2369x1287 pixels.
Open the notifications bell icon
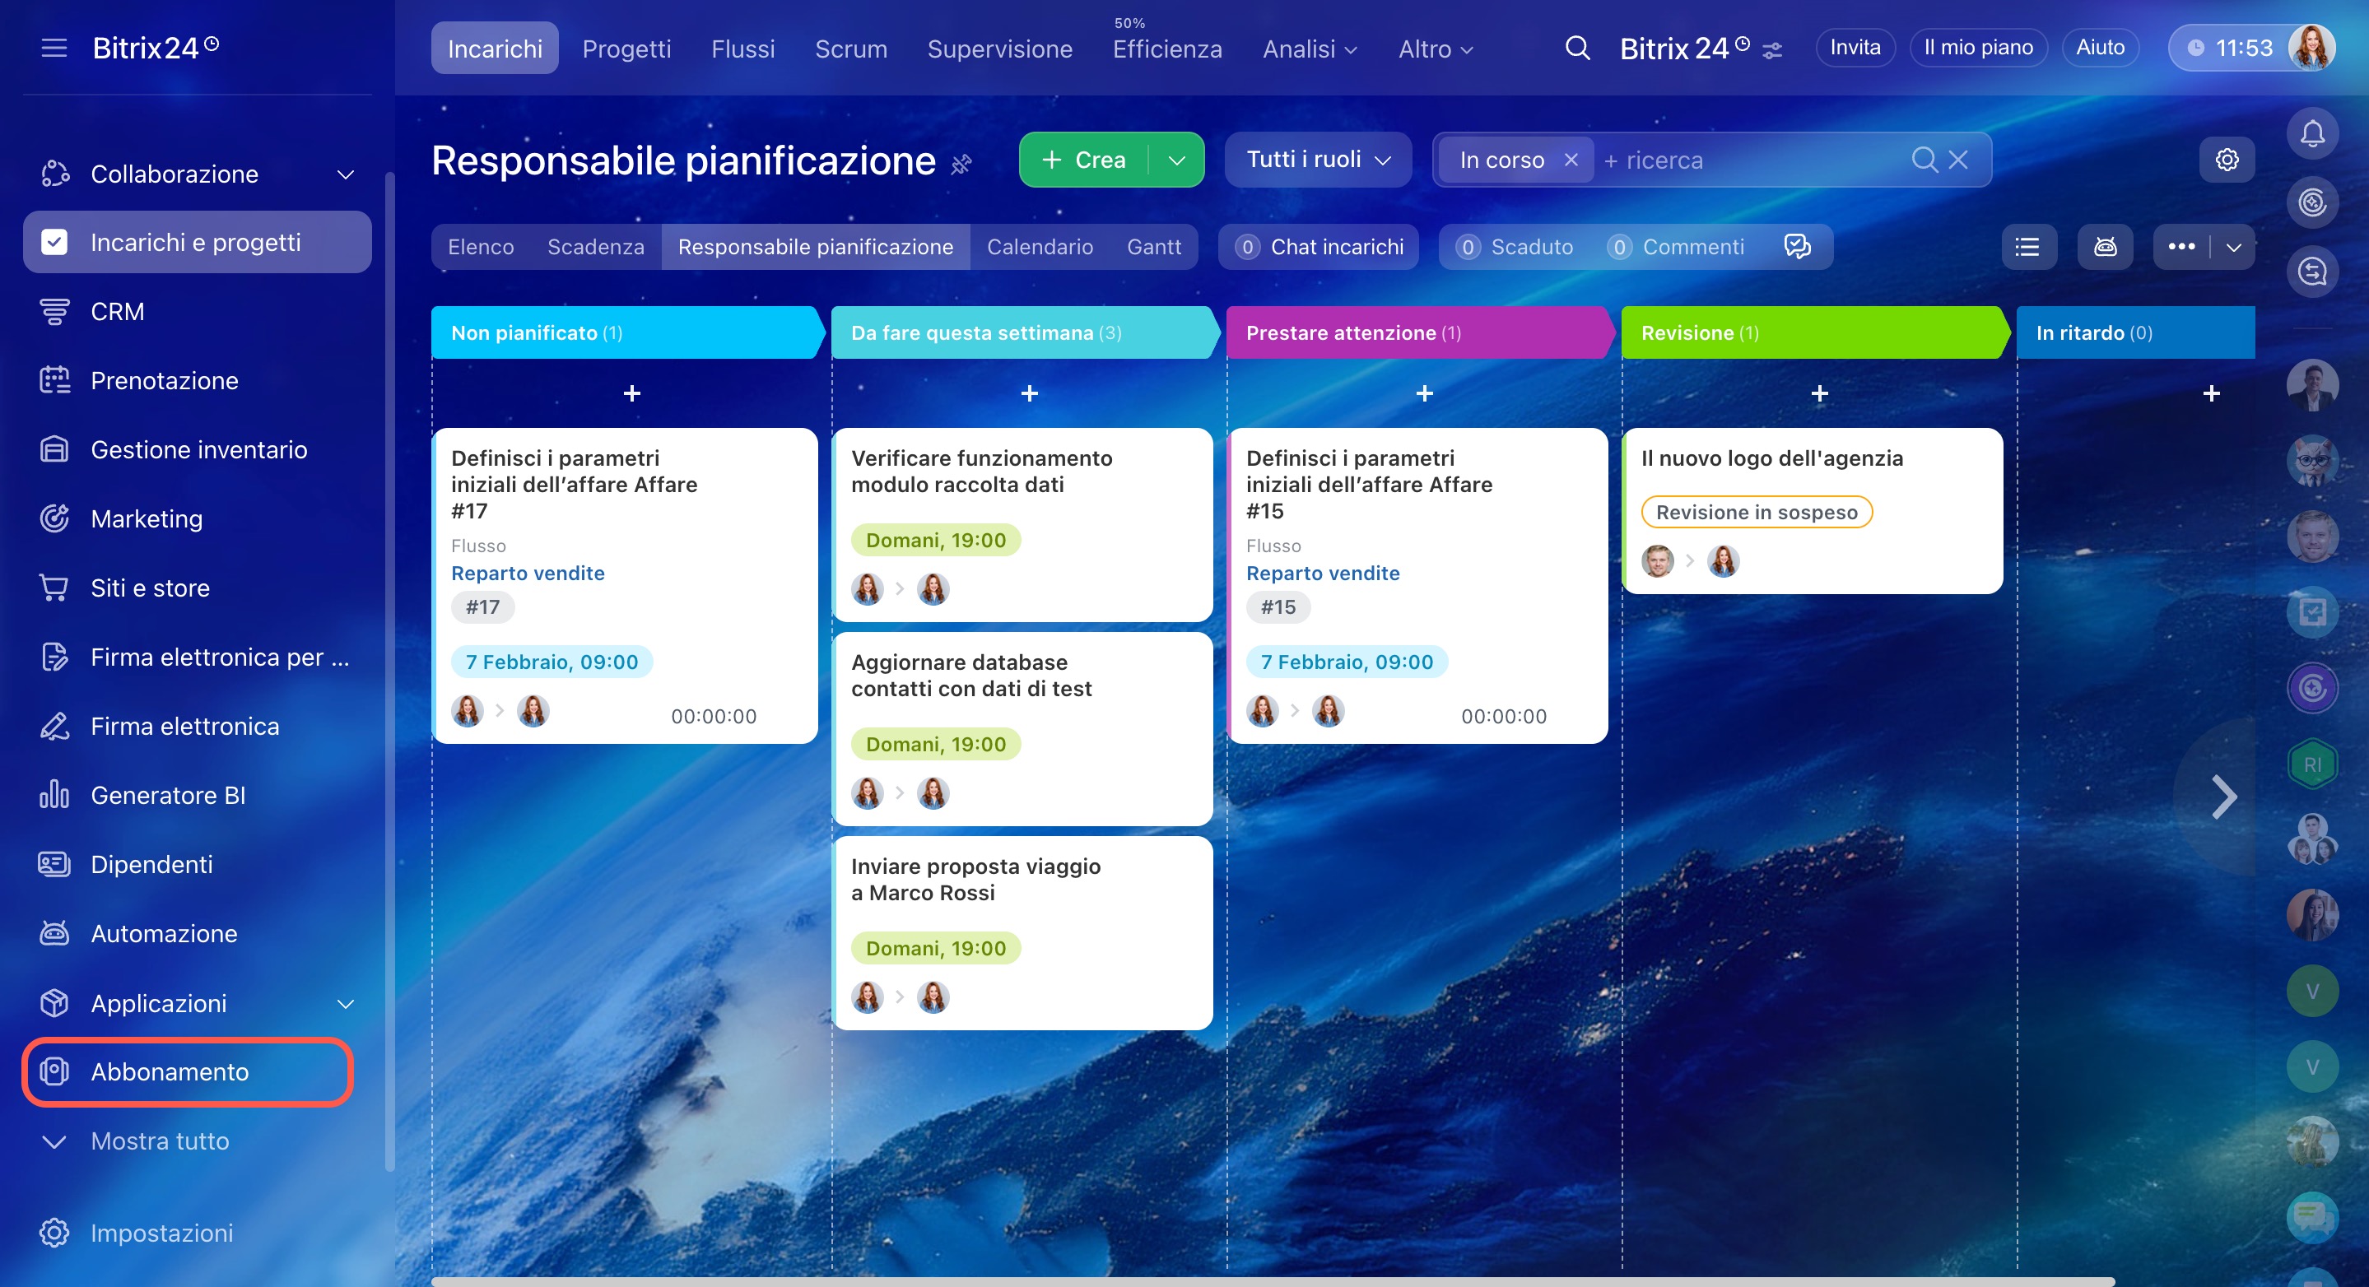[x=2312, y=134]
